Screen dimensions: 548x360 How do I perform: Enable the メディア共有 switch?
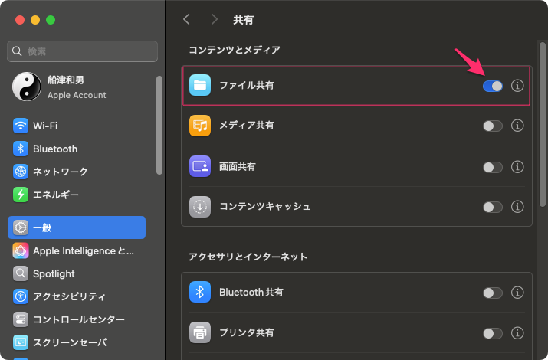coord(492,126)
